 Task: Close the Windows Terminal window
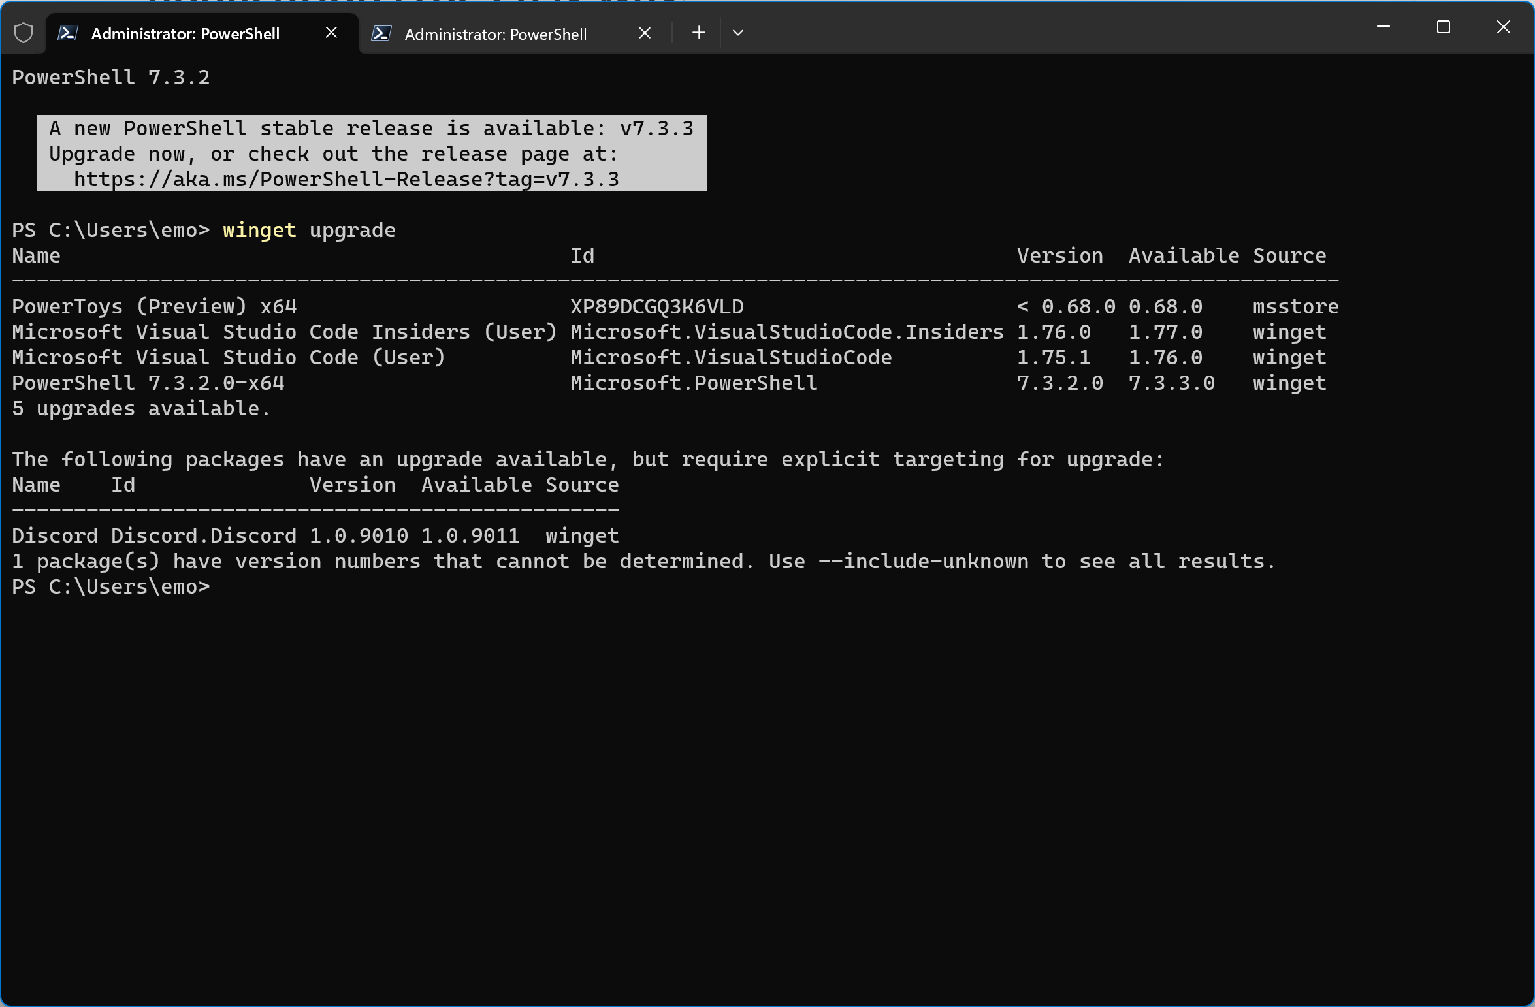1503,27
